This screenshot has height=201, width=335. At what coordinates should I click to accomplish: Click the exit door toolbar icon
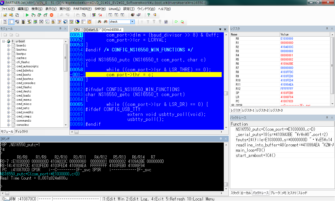[x=154, y=15]
